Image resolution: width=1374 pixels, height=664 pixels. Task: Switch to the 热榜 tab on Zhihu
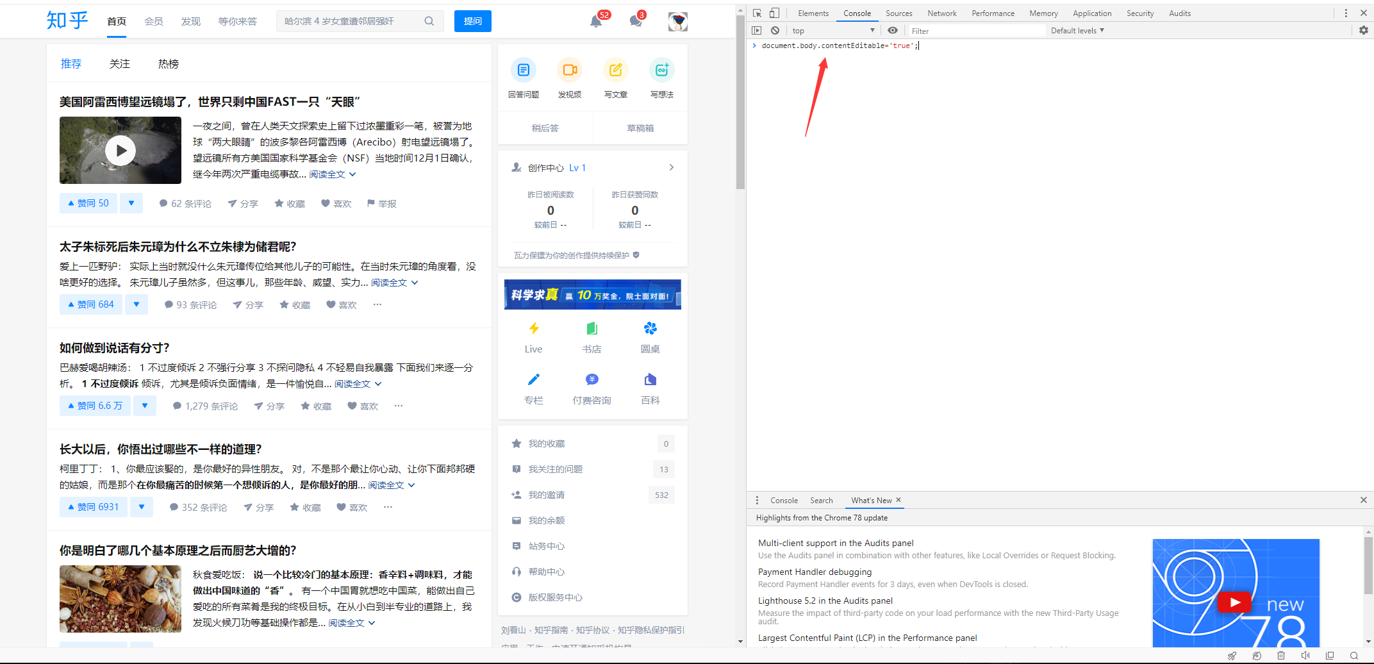[167, 63]
